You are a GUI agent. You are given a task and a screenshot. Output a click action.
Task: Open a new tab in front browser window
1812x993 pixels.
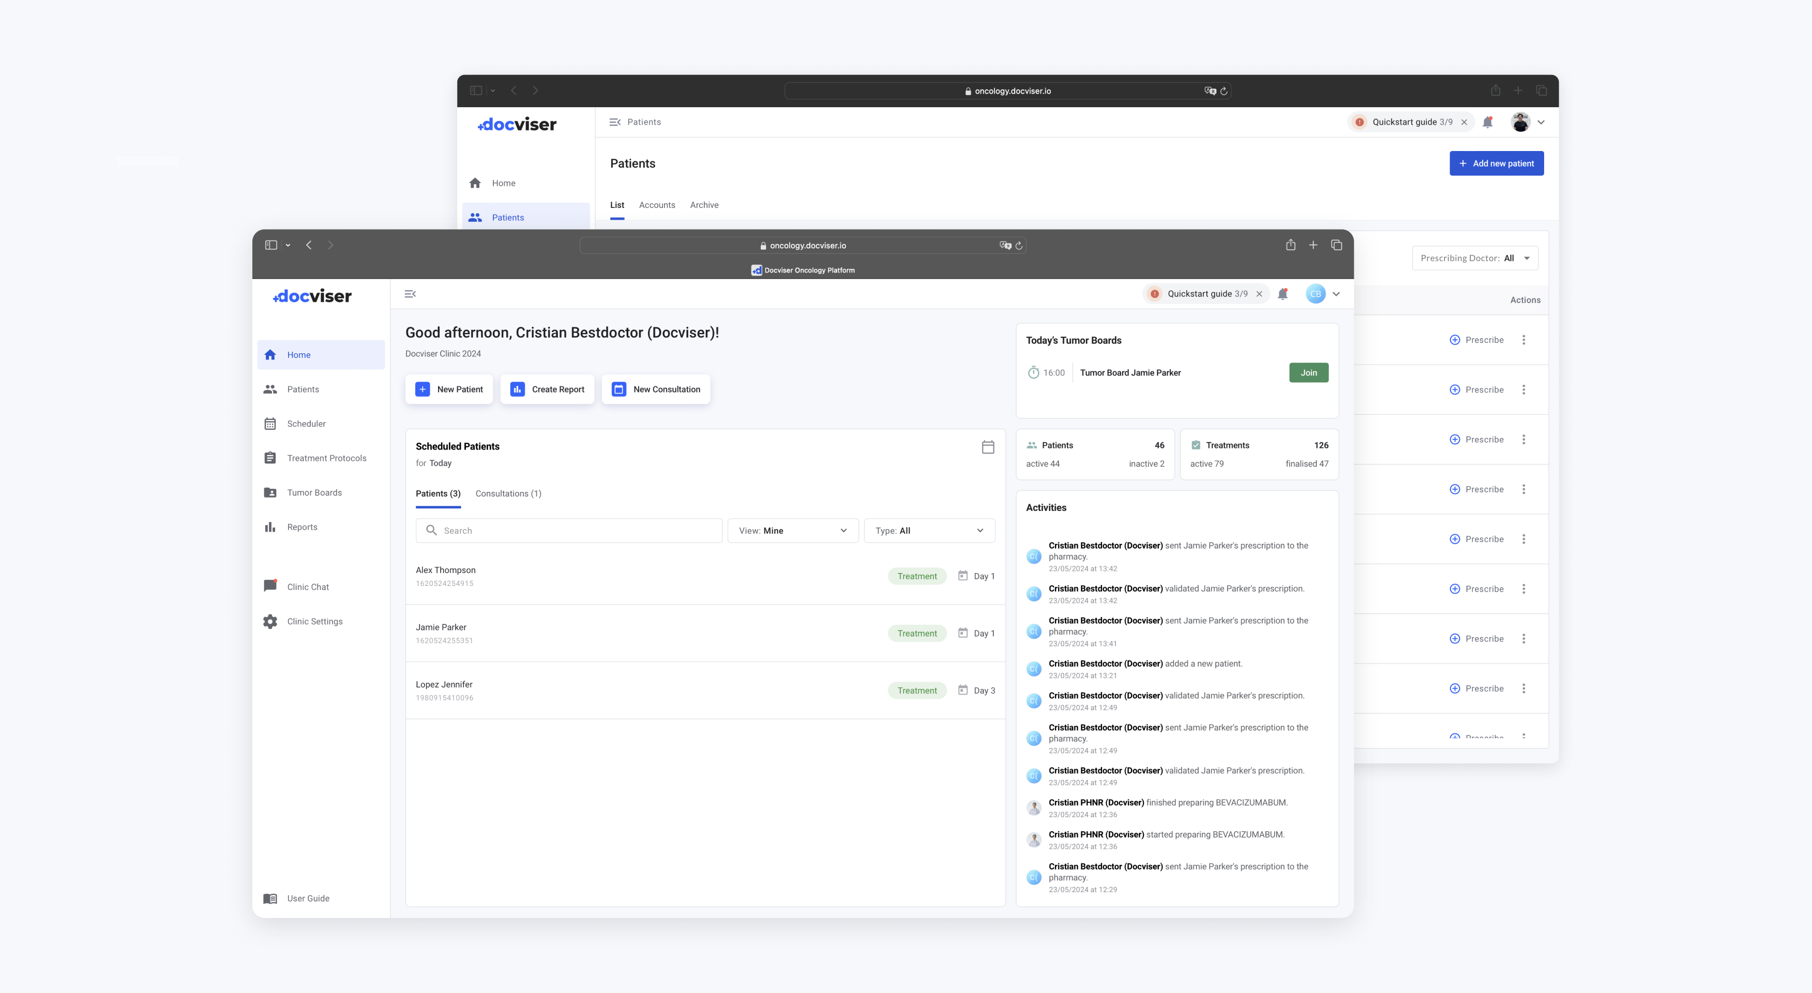(x=1312, y=245)
